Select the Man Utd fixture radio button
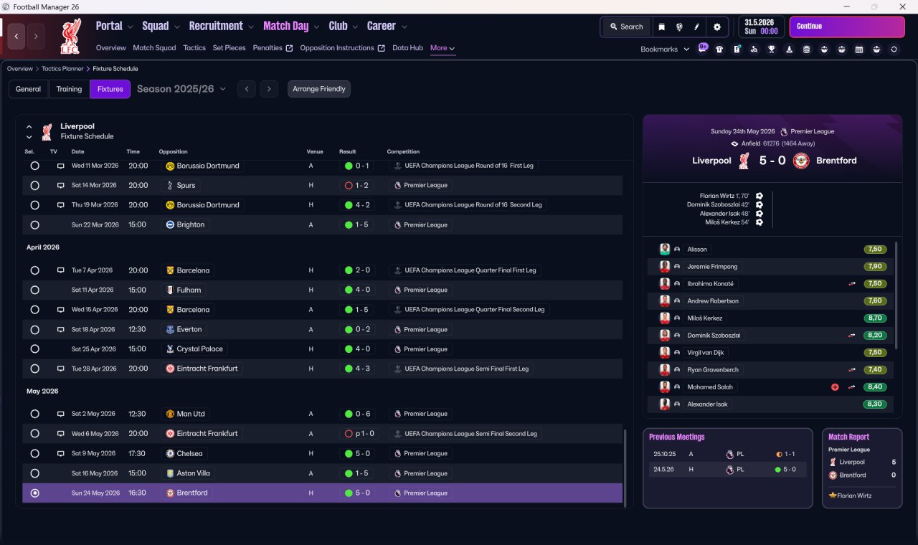 coord(34,414)
